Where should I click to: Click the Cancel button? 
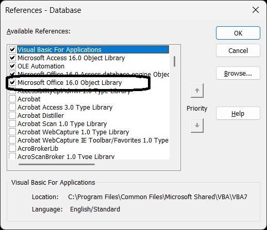[x=238, y=50]
